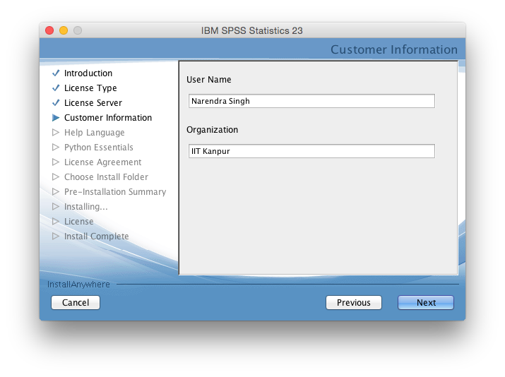Click the arrow icon beside License Agreement
Screen dimensions: 505x377
point(56,162)
